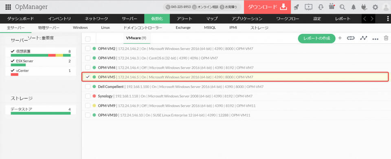This screenshot has height=159, width=391.
Task: Open the ワークフロー menu
Action: [288, 19]
